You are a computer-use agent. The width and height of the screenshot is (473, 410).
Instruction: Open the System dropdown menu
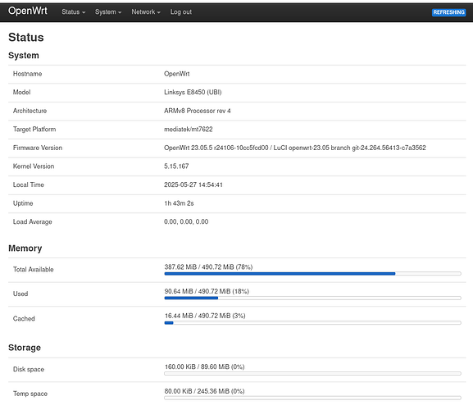108,12
